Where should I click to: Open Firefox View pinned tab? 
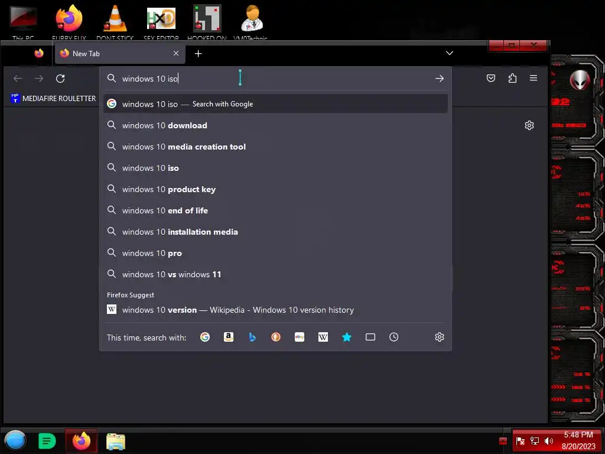pos(39,53)
